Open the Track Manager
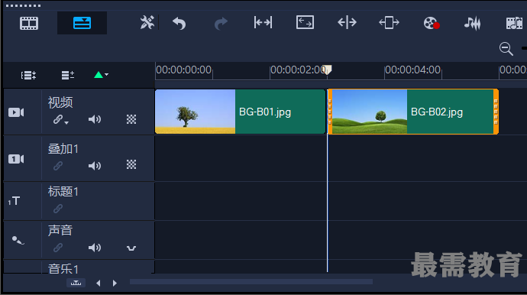 tap(67, 75)
